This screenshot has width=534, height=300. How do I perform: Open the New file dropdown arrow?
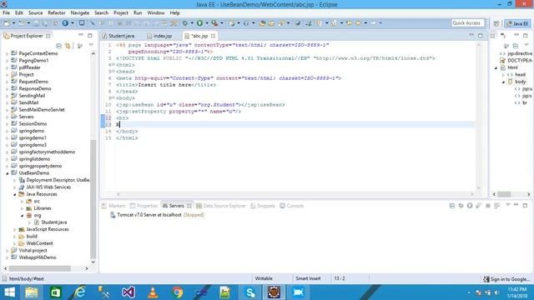click(14, 23)
